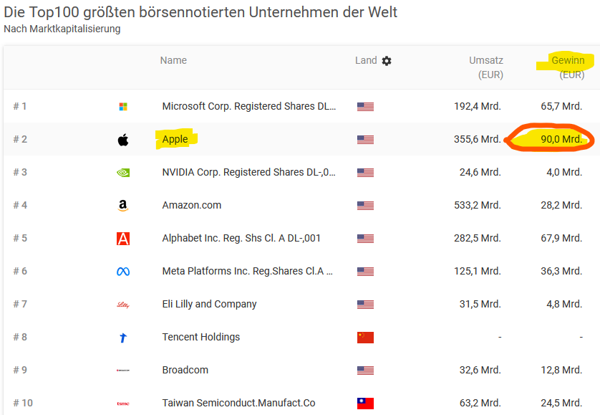Click the vertical scrollbar on the right
This screenshot has width=600, height=415.
(x=596, y=215)
